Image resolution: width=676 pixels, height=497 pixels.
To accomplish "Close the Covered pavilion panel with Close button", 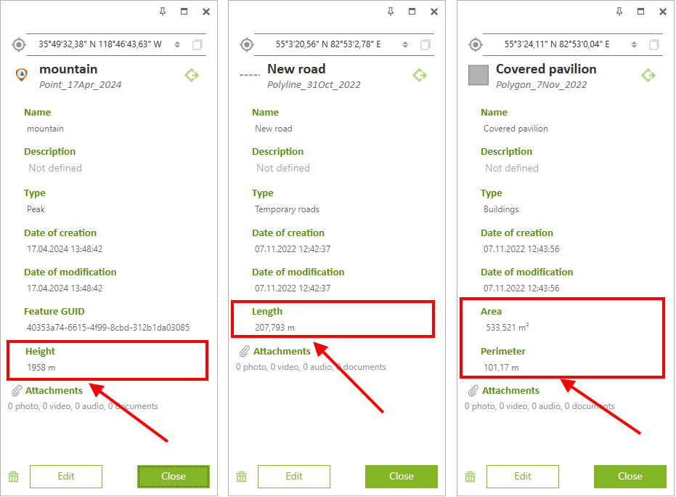I will point(630,477).
